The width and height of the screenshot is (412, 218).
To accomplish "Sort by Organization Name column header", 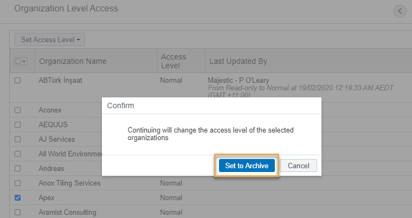I will click(x=73, y=61).
